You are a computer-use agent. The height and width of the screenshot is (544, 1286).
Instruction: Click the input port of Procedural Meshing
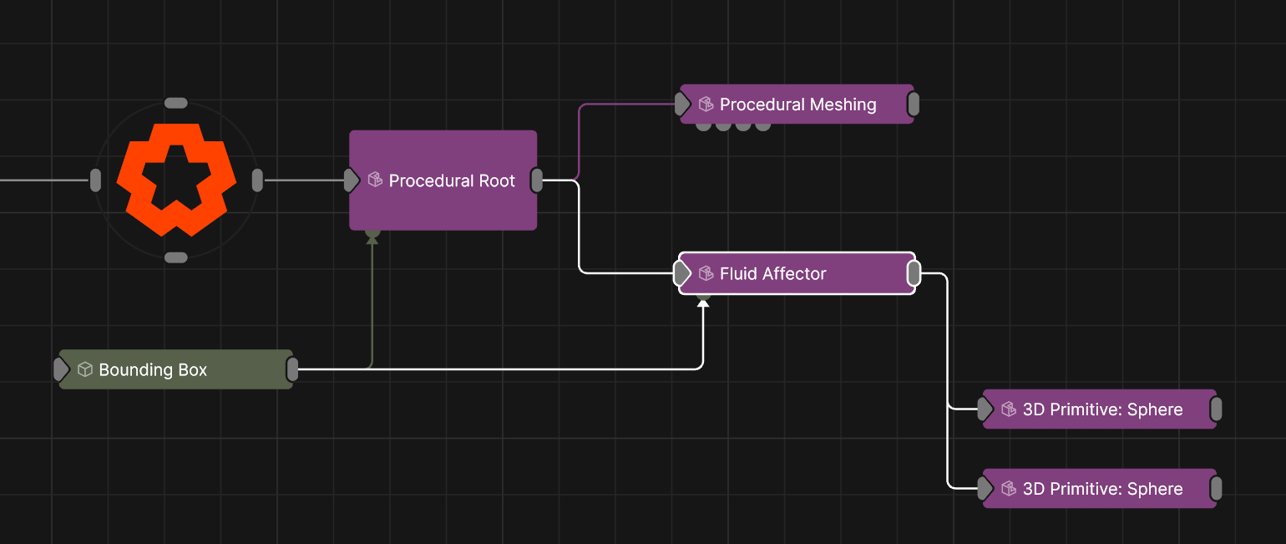coord(682,104)
